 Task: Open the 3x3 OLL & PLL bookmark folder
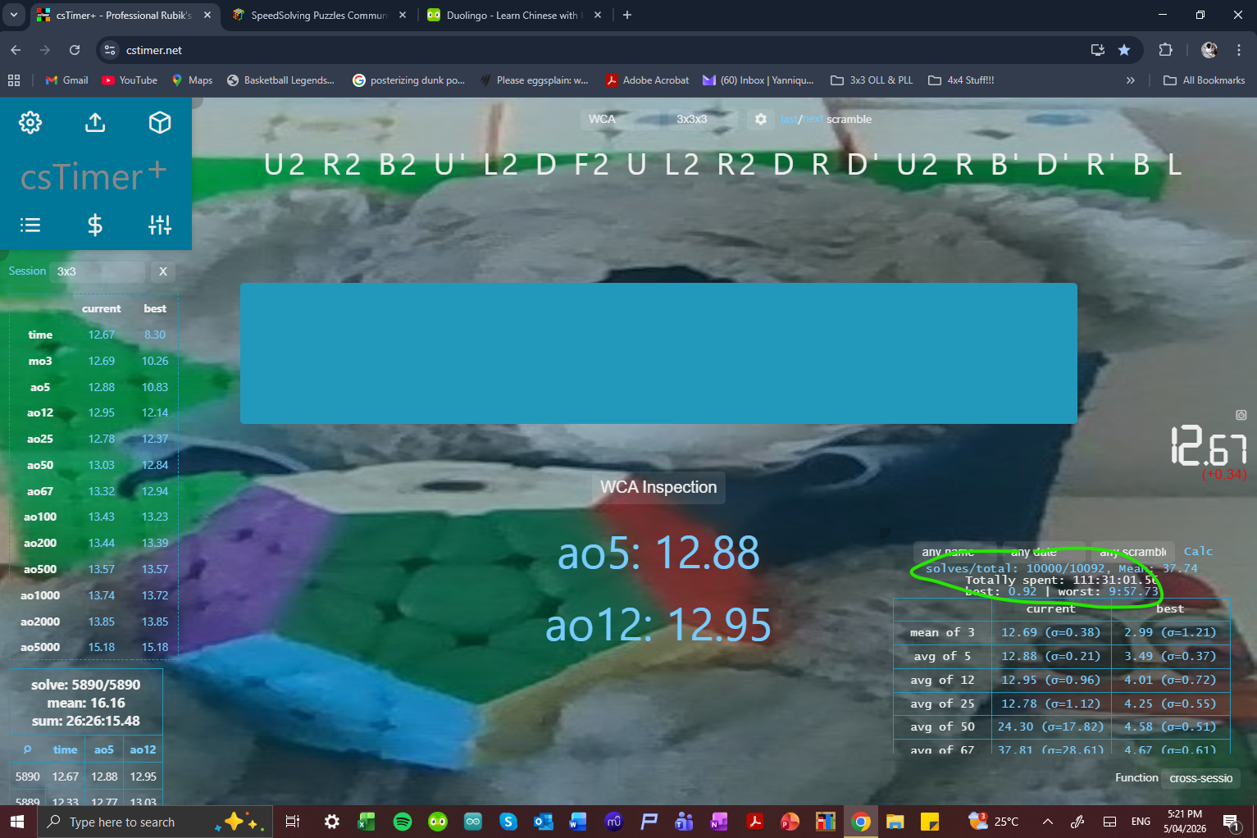point(872,80)
